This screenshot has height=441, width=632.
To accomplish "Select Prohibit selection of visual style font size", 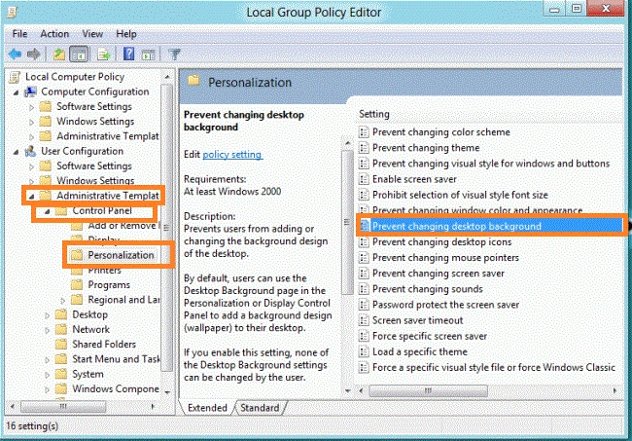I will [460, 195].
